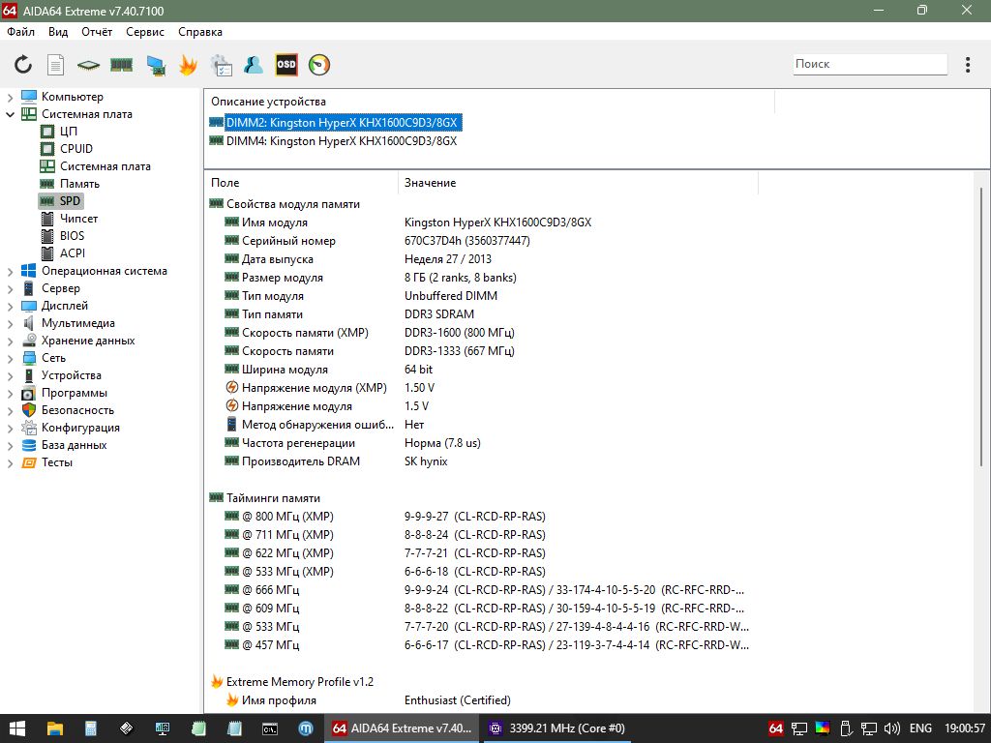The image size is (991, 743).
Task: Click the Refresh toolbar icon
Action: 23,65
